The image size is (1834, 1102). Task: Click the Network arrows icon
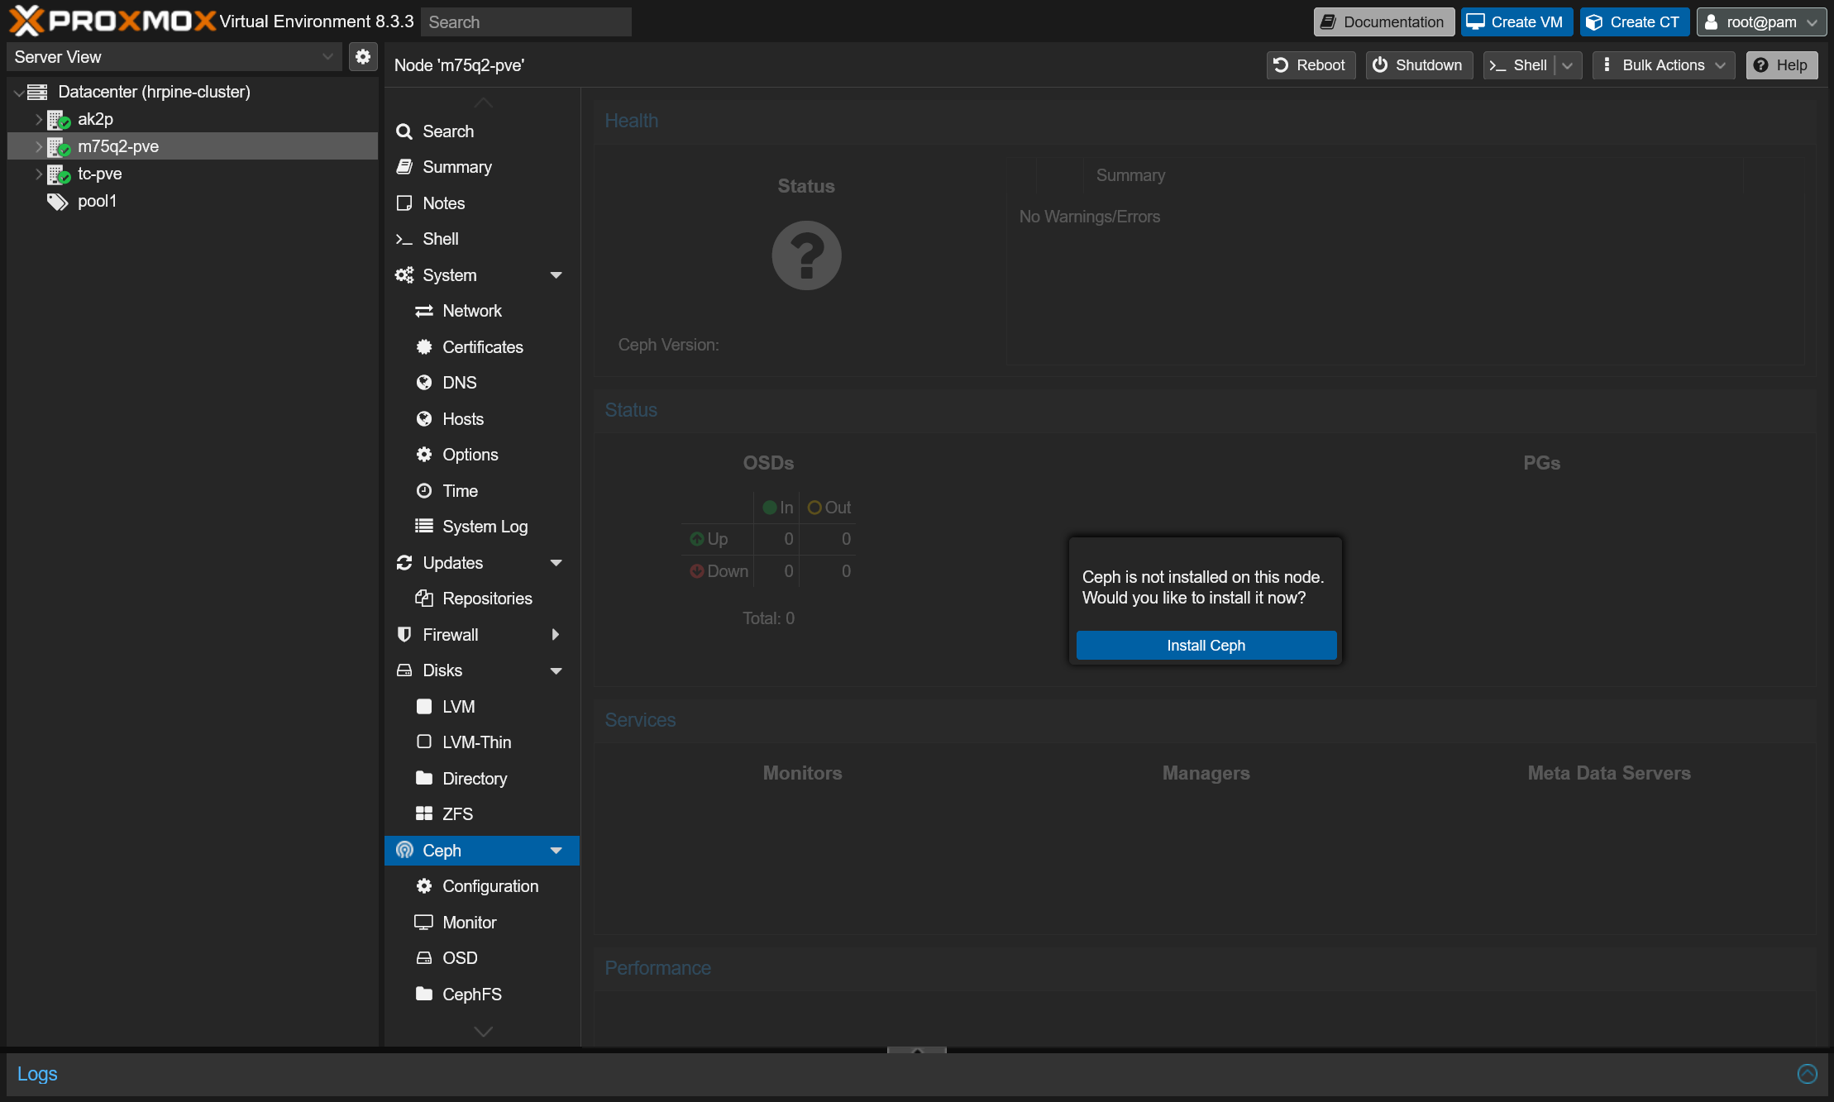[424, 311]
